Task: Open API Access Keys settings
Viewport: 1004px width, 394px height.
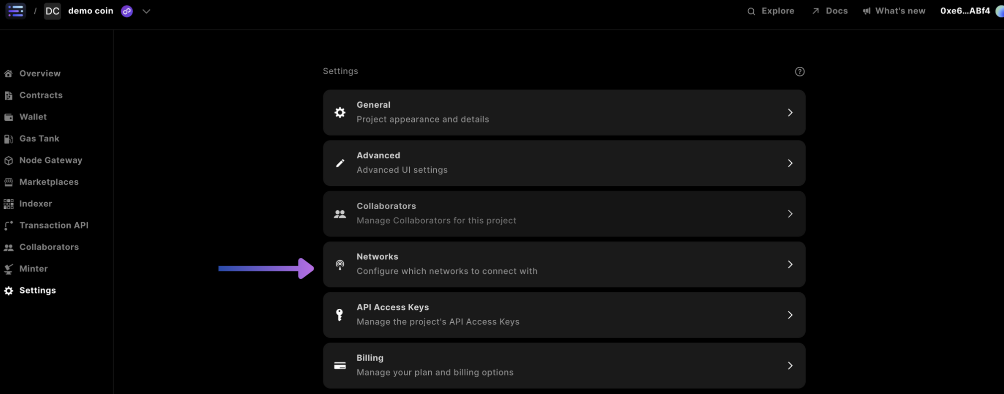Action: (x=564, y=315)
